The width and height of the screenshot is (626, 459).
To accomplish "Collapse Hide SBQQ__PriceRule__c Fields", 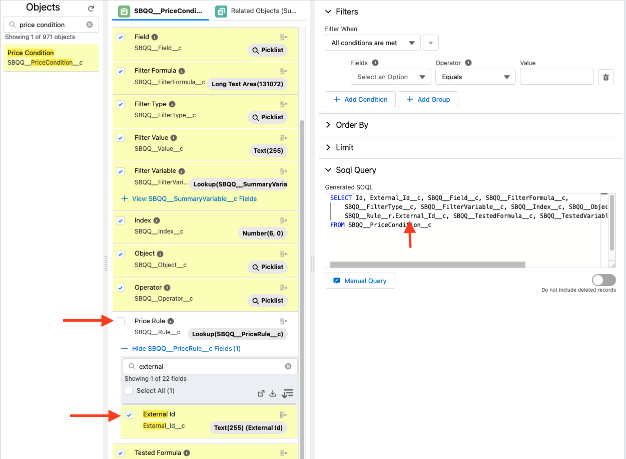I will click(181, 349).
